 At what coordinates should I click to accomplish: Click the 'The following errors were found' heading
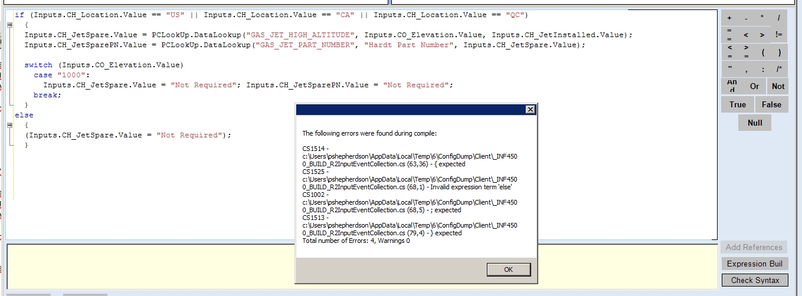point(369,133)
